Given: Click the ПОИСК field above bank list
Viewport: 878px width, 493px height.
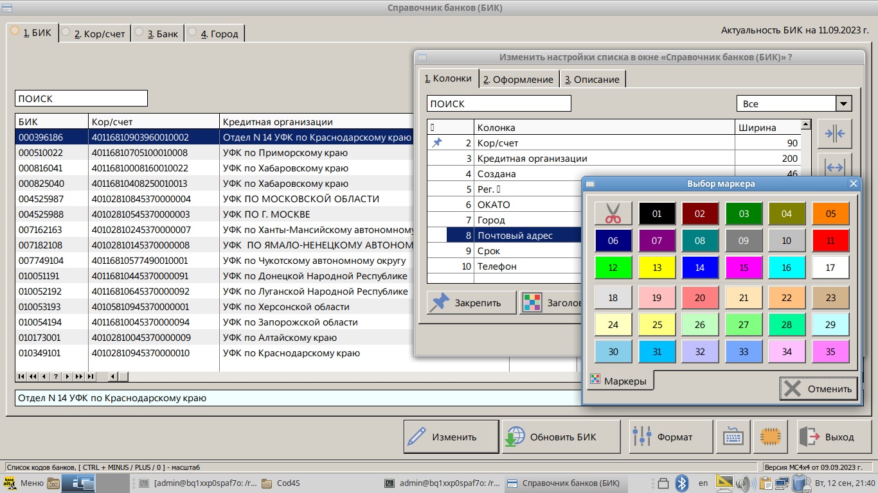Looking at the screenshot, I should point(81,99).
